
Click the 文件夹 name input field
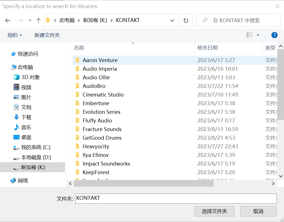[x=176, y=199]
